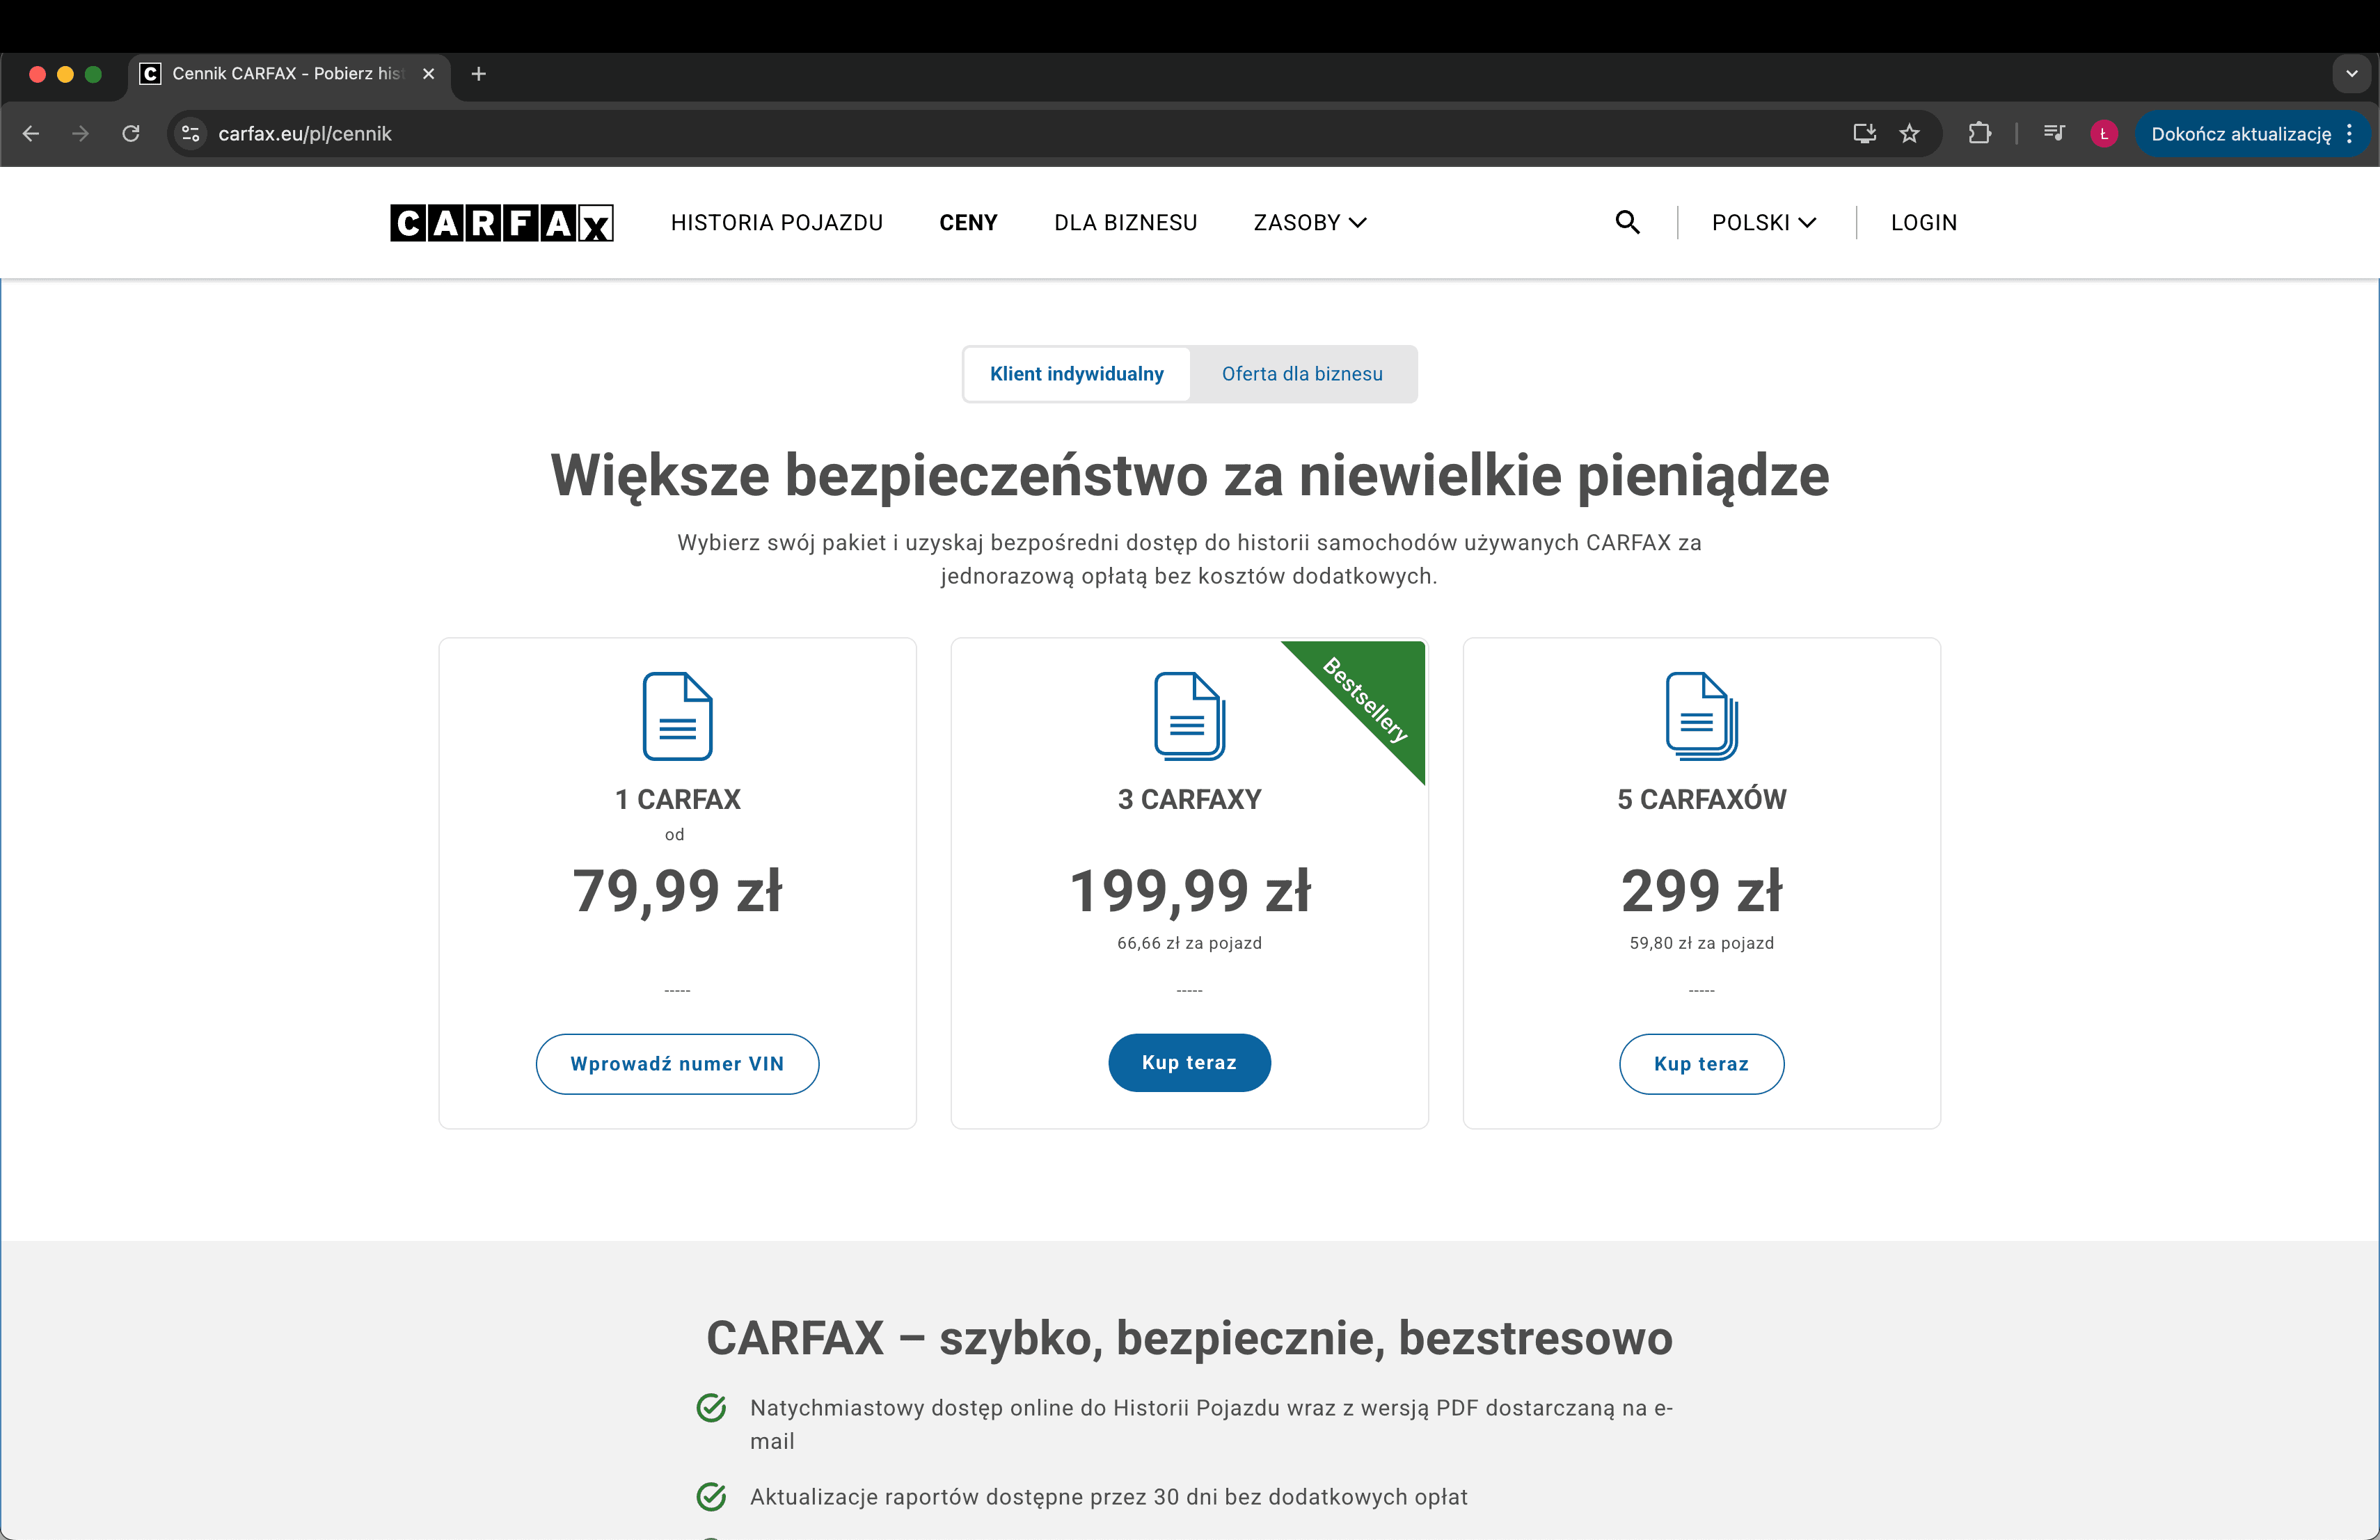Click the browser reload page icon
This screenshot has width=2380, height=1540.
(131, 134)
